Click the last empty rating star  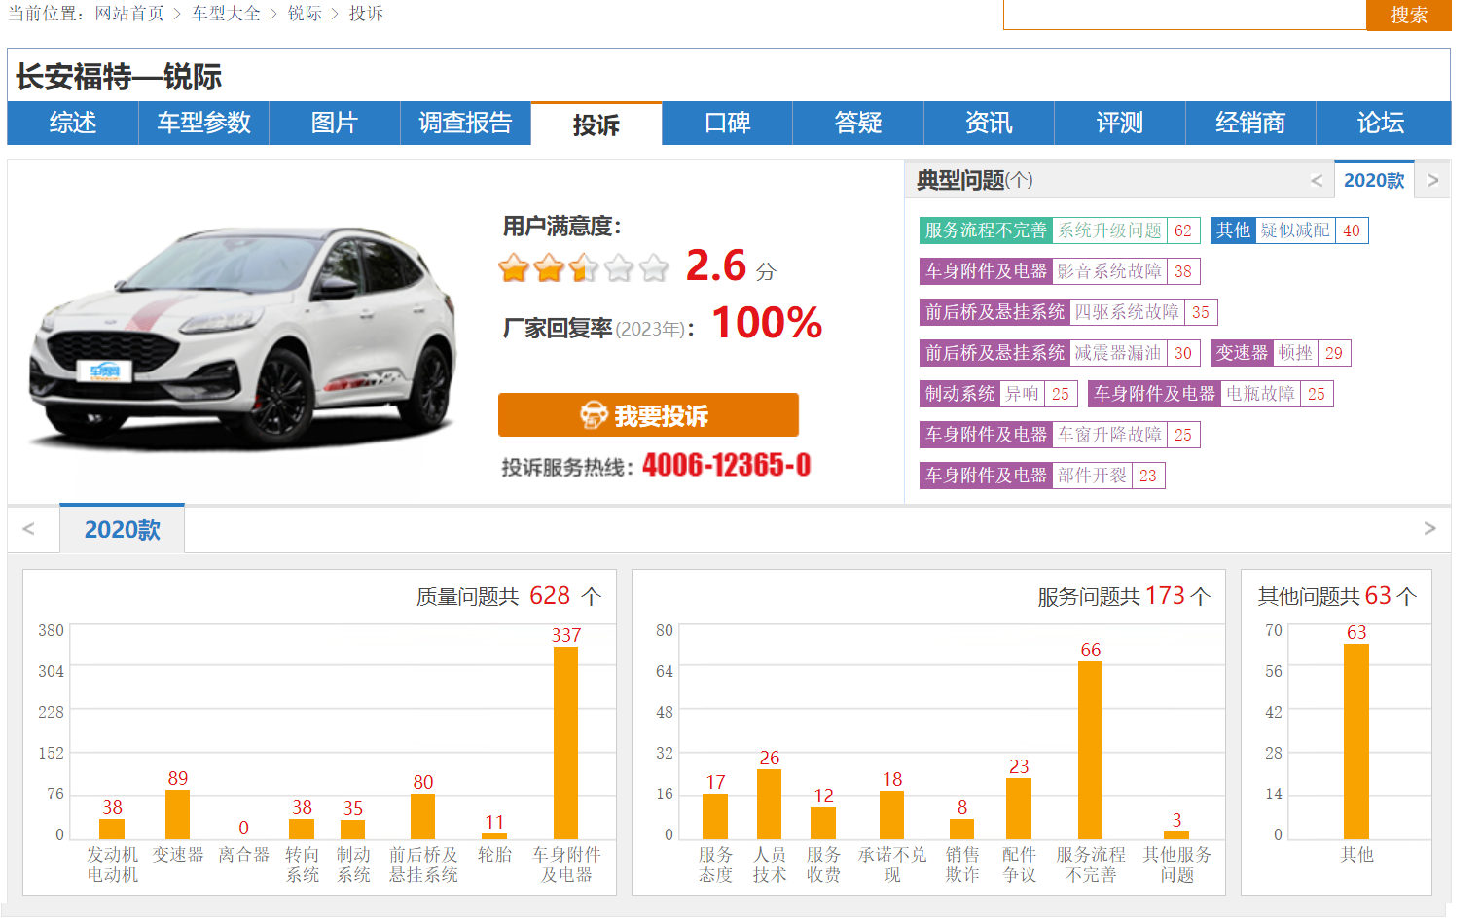[x=654, y=267]
